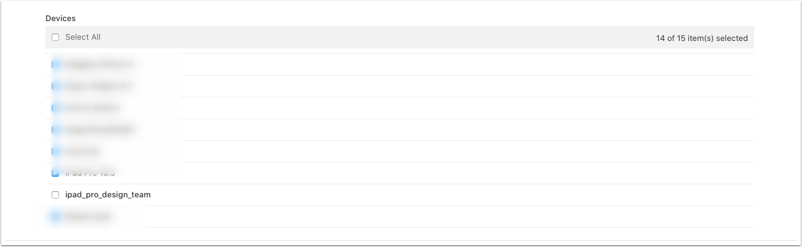Click the second blurred device name

[99, 86]
